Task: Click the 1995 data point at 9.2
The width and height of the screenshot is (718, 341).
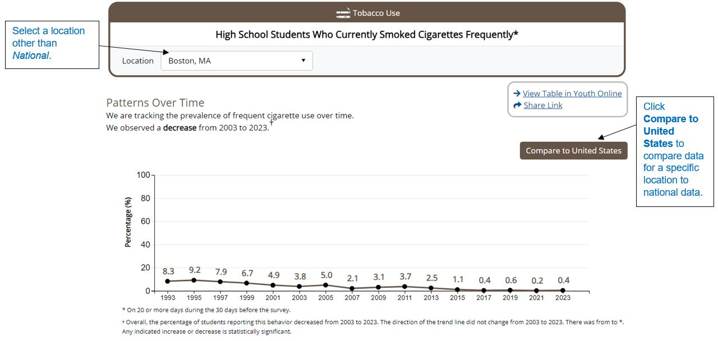Action: pyautogui.click(x=194, y=280)
